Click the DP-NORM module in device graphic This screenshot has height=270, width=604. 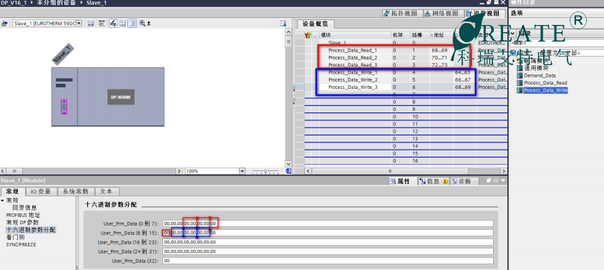tap(120, 97)
